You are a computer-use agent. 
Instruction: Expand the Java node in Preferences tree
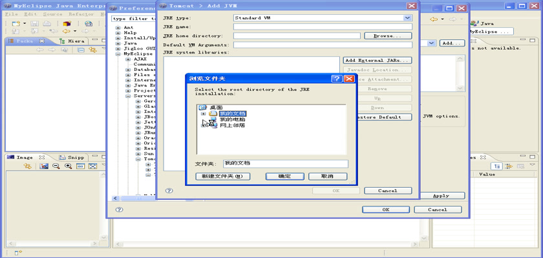(x=118, y=43)
